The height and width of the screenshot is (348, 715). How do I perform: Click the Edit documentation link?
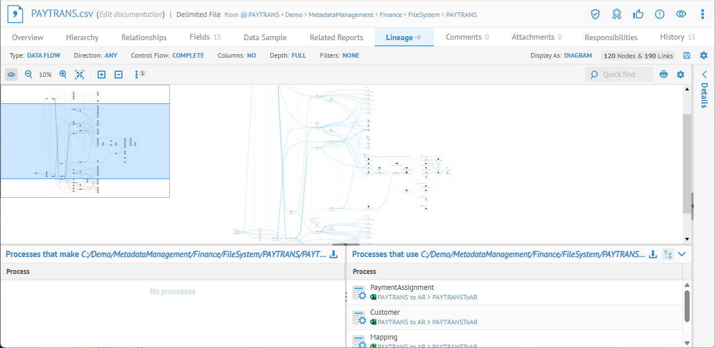[x=131, y=15]
